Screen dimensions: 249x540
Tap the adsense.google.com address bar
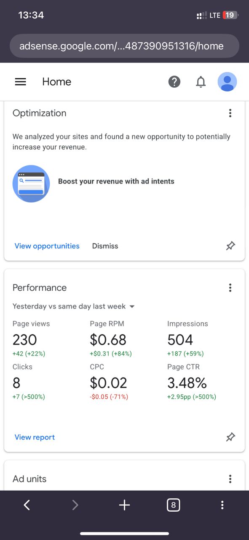point(124,46)
